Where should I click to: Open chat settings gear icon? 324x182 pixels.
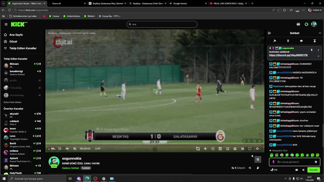coord(303,170)
